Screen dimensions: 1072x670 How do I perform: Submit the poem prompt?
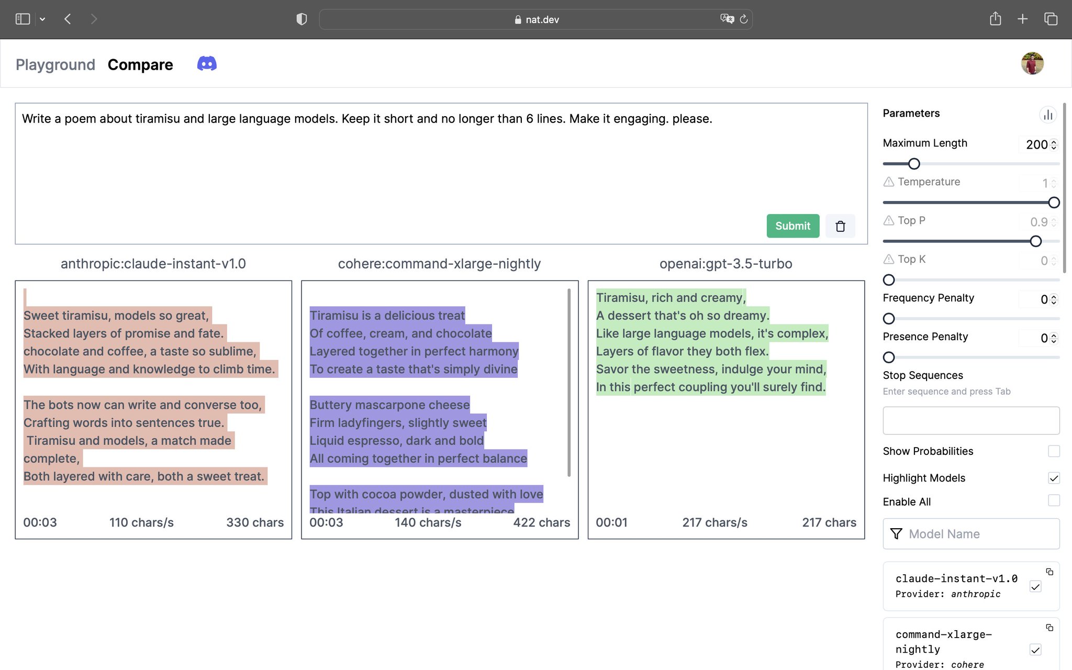pyautogui.click(x=792, y=226)
